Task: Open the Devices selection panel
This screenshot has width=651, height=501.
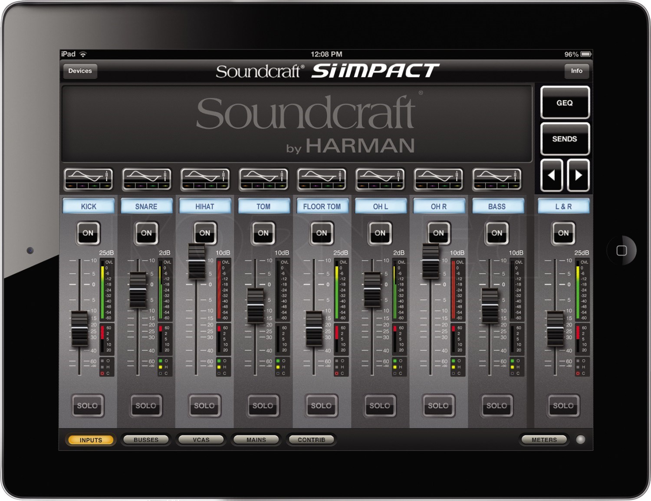Action: click(80, 71)
